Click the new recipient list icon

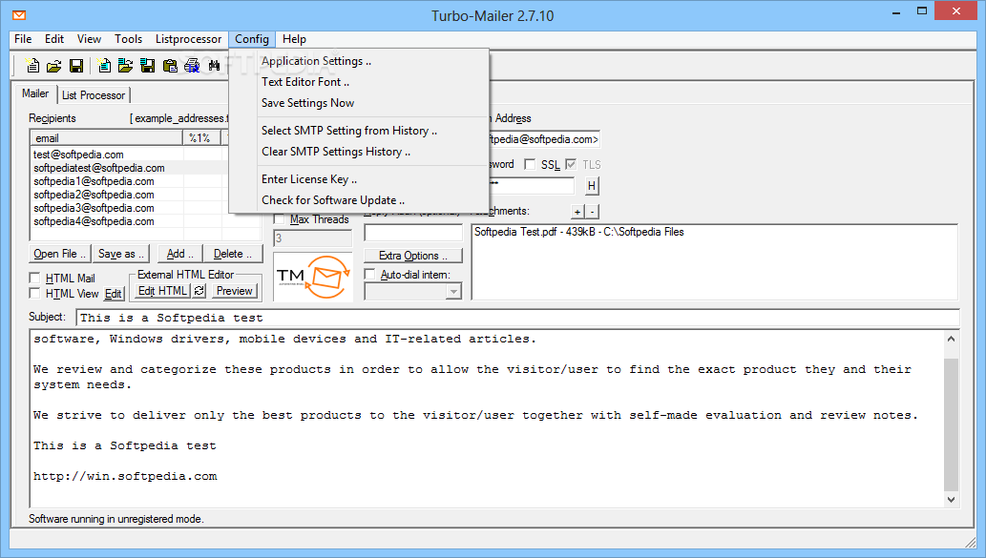coord(104,66)
